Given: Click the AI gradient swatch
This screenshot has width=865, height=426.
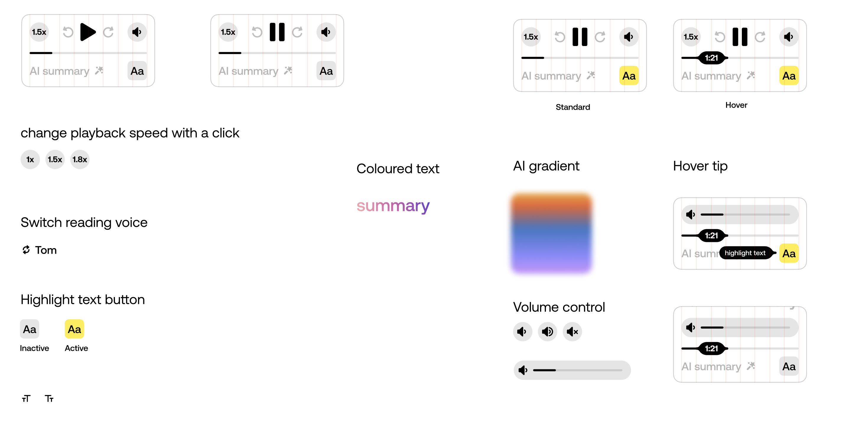Looking at the screenshot, I should click(551, 233).
